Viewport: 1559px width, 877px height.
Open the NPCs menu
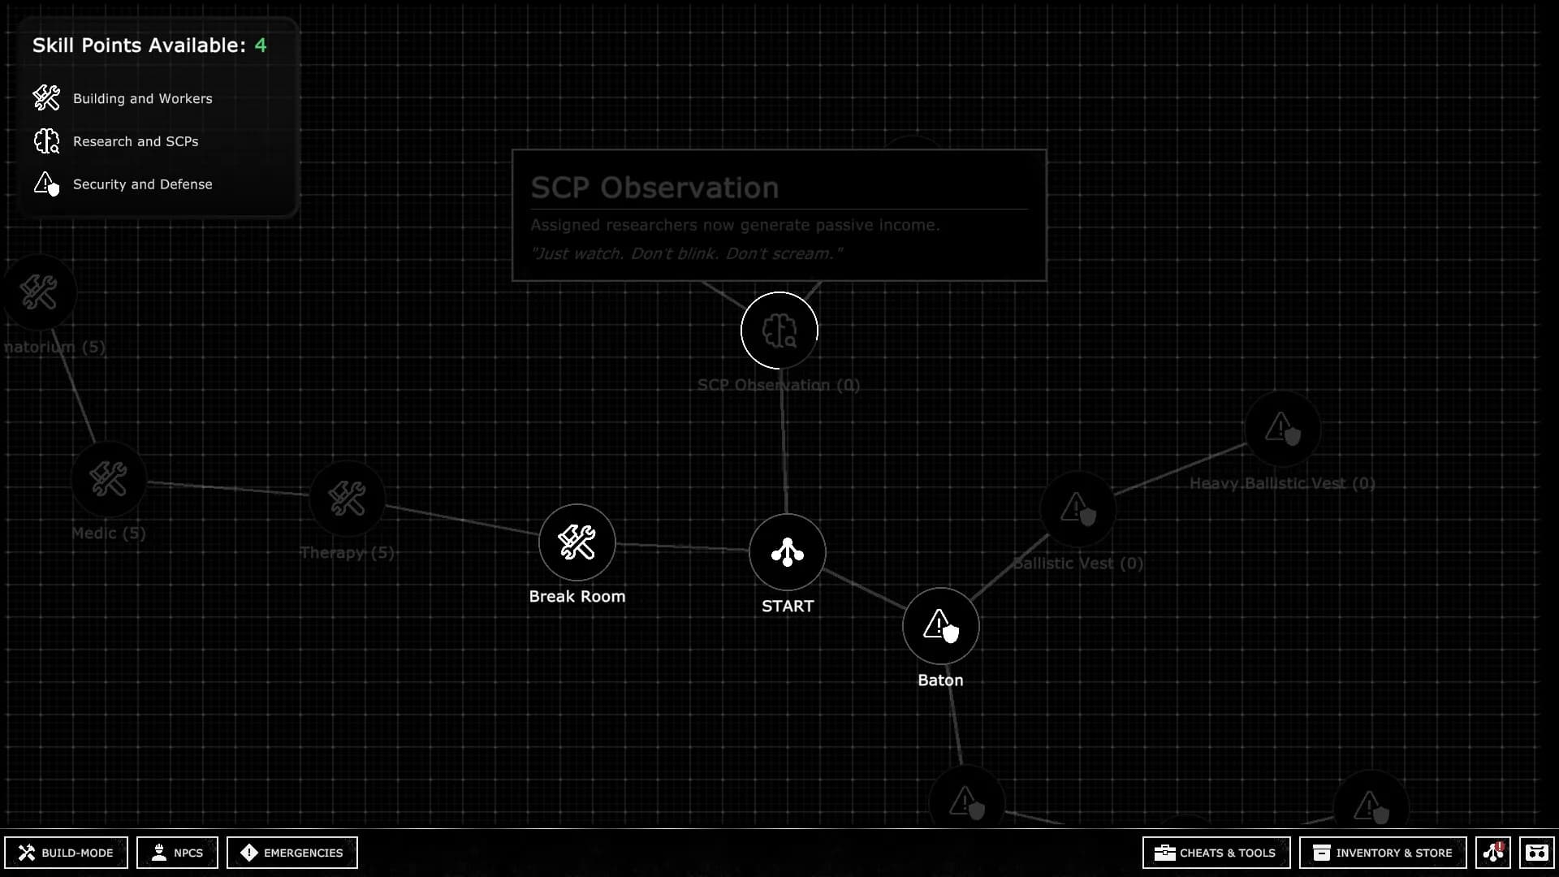(x=177, y=853)
